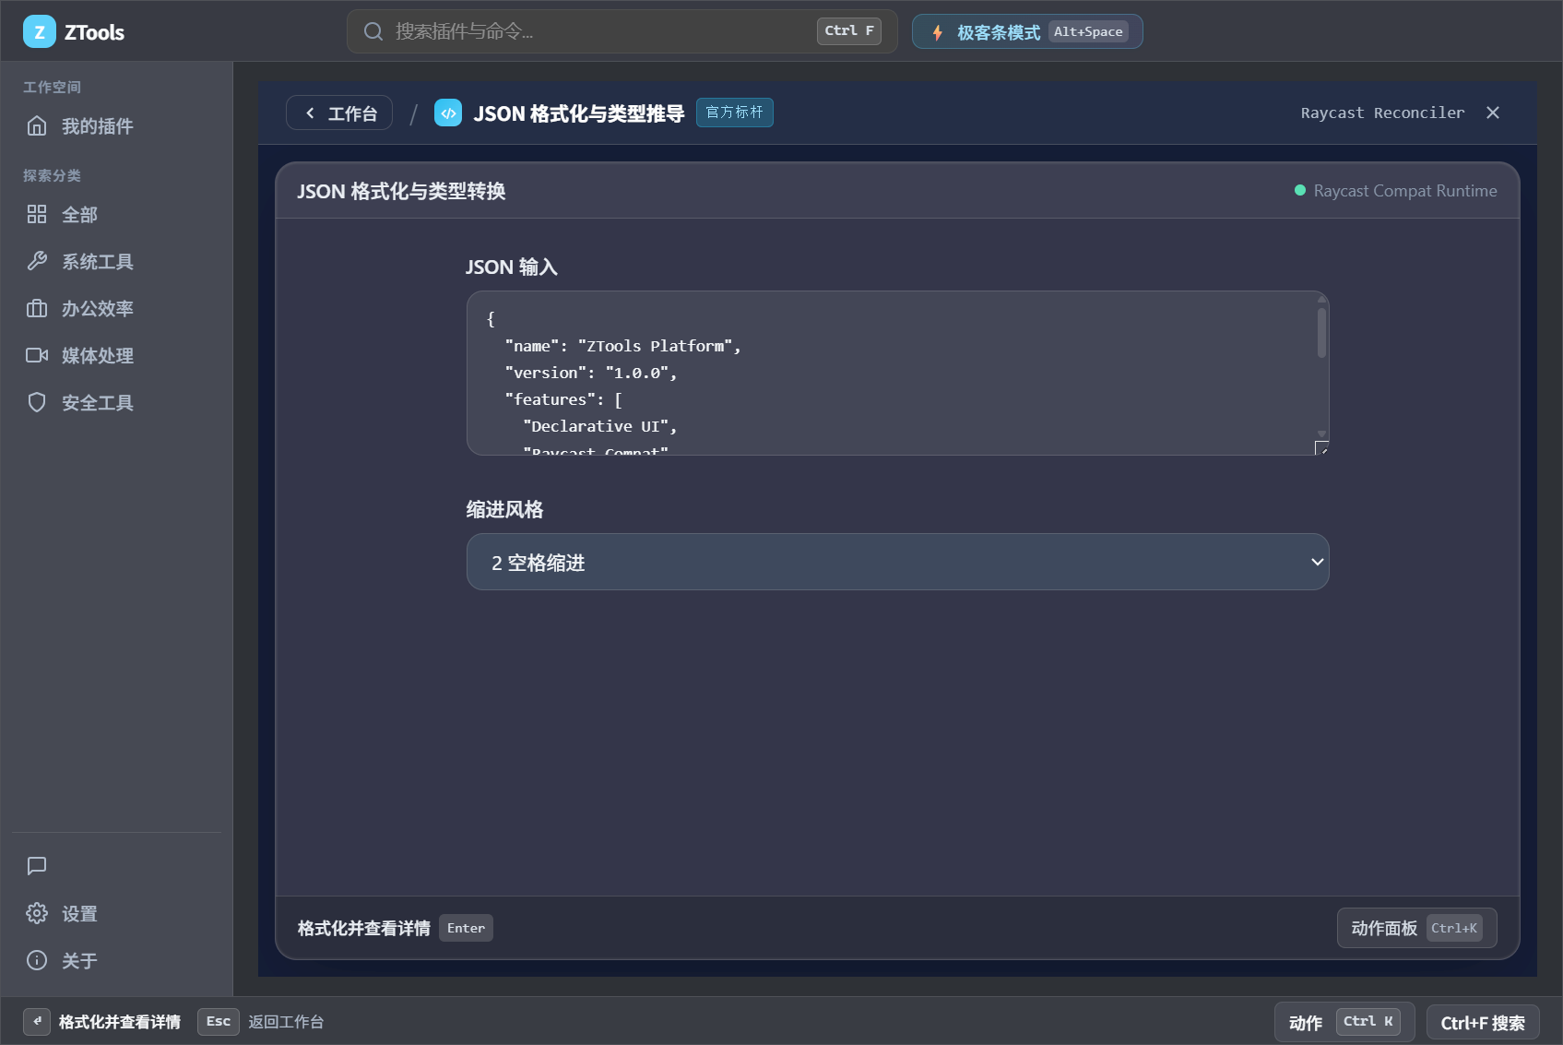Click the ZTools logo icon
This screenshot has width=1563, height=1045.
(40, 32)
